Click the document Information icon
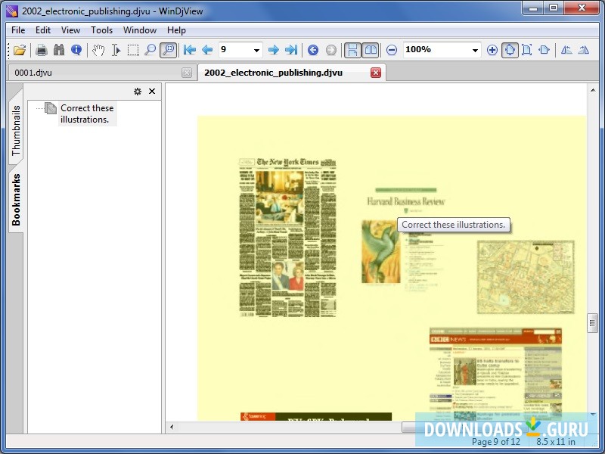The image size is (605, 454). 78,49
